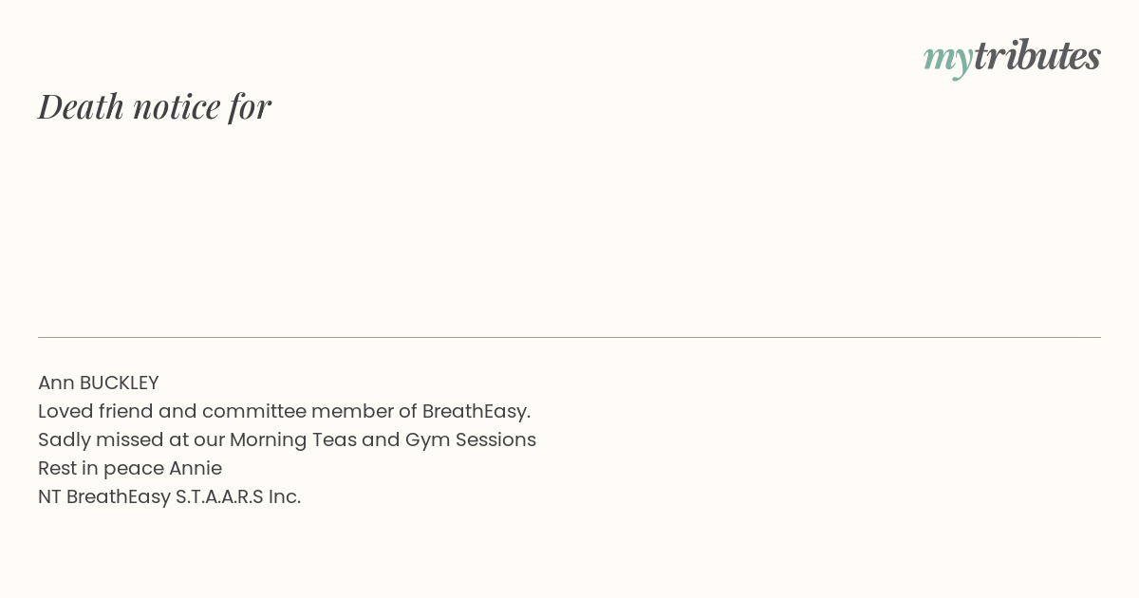Click the mytributes logo

1012,57
